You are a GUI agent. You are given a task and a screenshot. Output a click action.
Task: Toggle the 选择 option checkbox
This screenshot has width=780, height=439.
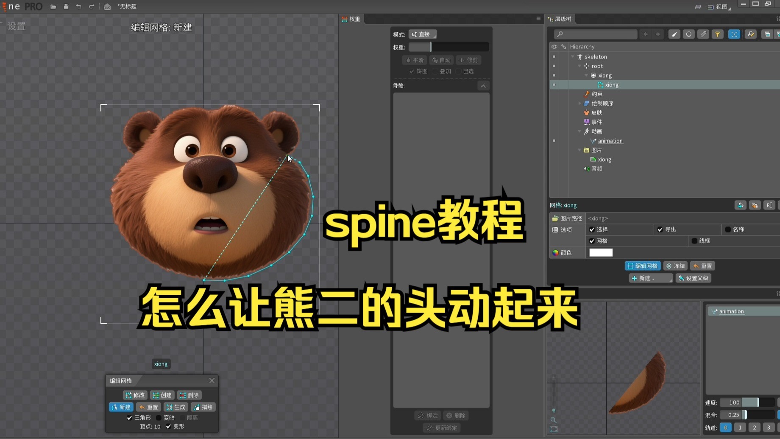point(592,229)
